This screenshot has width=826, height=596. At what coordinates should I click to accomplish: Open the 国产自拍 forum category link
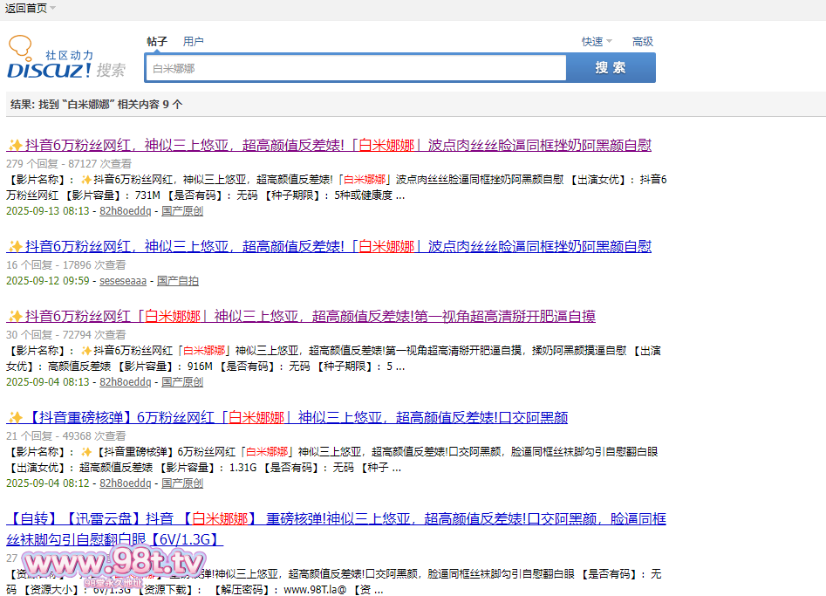[x=178, y=281]
